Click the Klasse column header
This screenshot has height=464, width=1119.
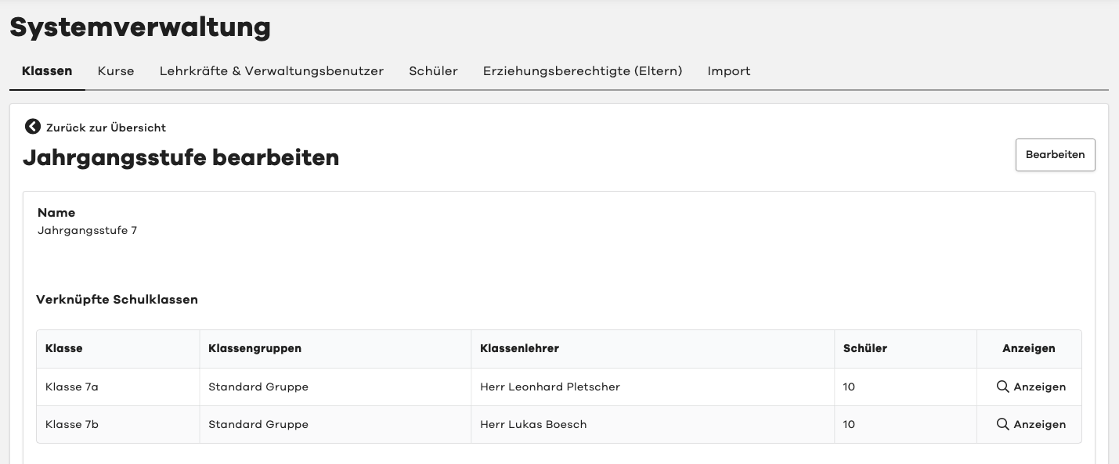pyautogui.click(x=64, y=348)
